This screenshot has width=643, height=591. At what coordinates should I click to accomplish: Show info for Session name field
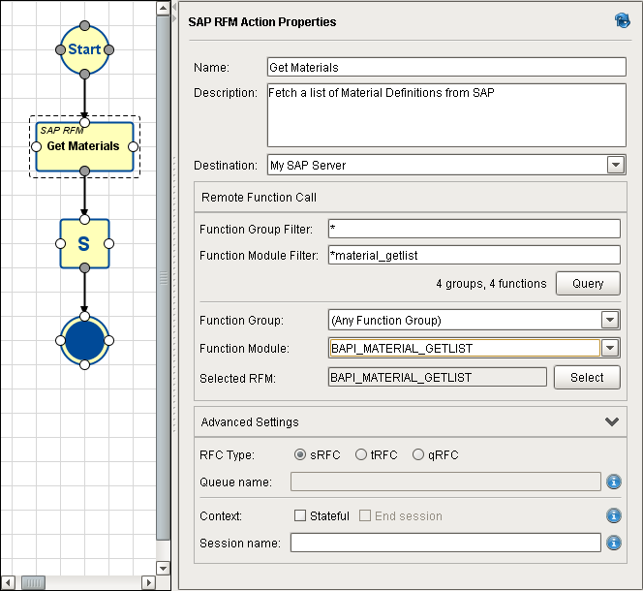click(x=613, y=543)
